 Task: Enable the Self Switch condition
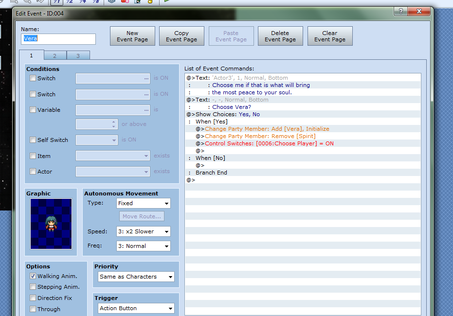(x=33, y=140)
